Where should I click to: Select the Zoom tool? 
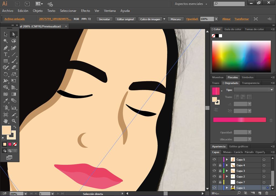click(14, 121)
